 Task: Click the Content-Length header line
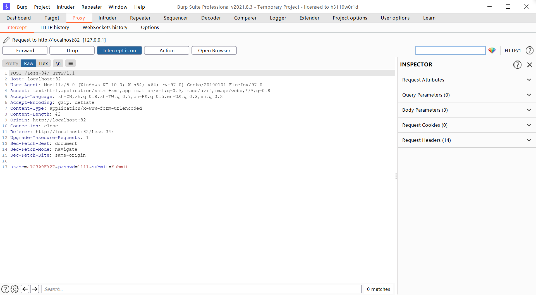pyautogui.click(x=35, y=114)
